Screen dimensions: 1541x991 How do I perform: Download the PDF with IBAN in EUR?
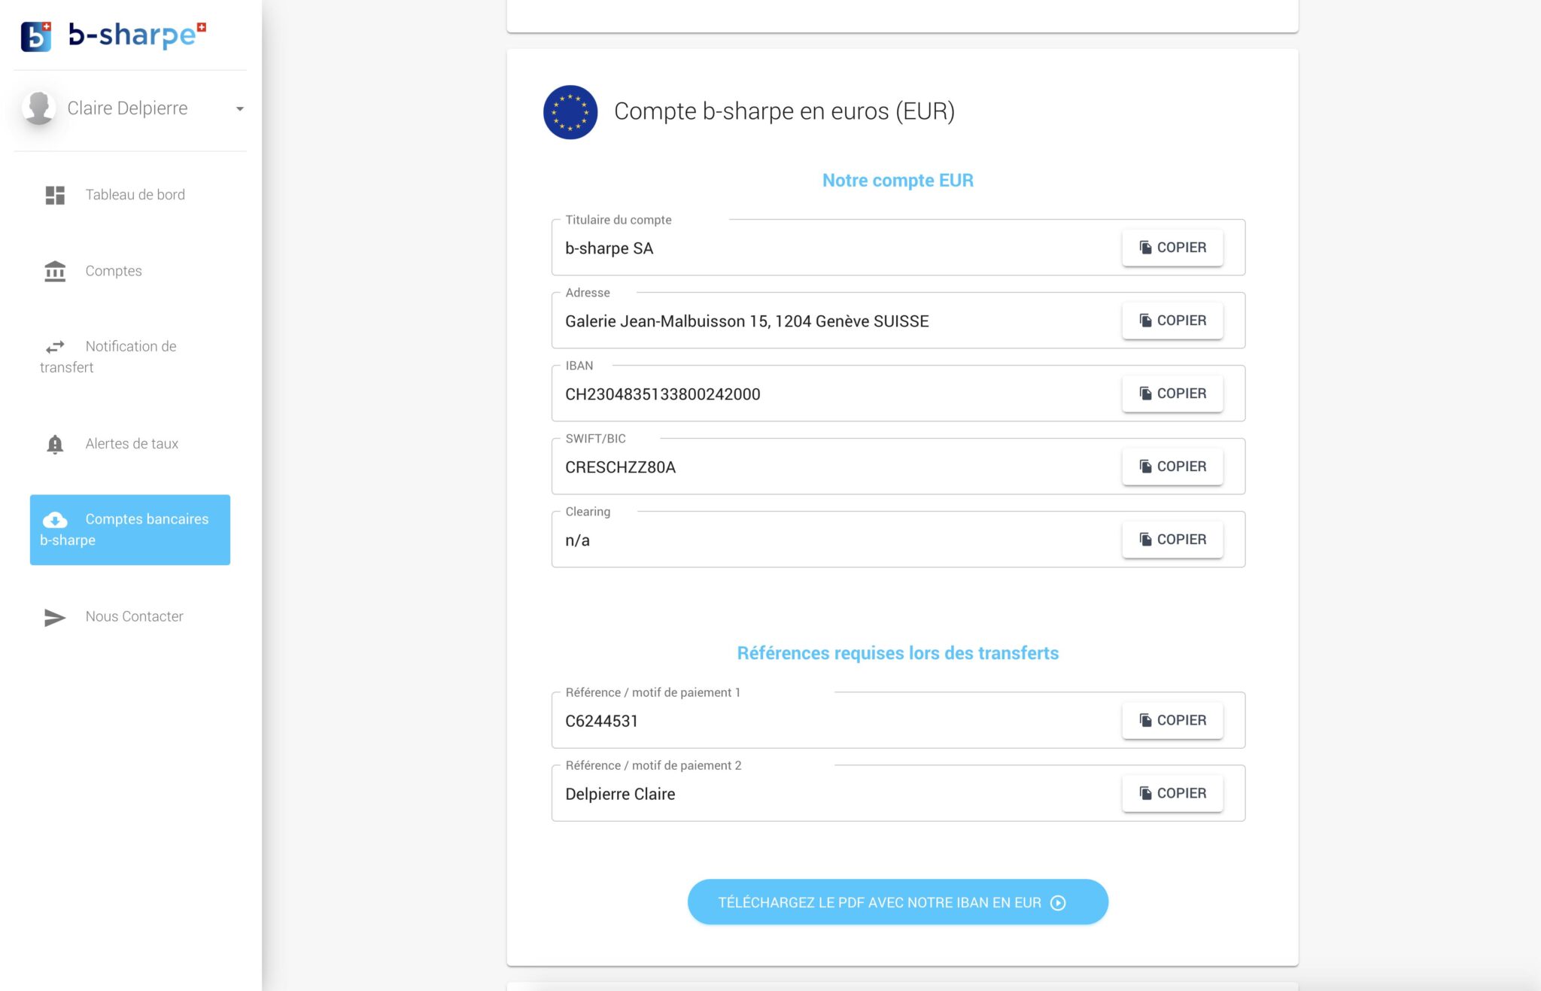(898, 902)
